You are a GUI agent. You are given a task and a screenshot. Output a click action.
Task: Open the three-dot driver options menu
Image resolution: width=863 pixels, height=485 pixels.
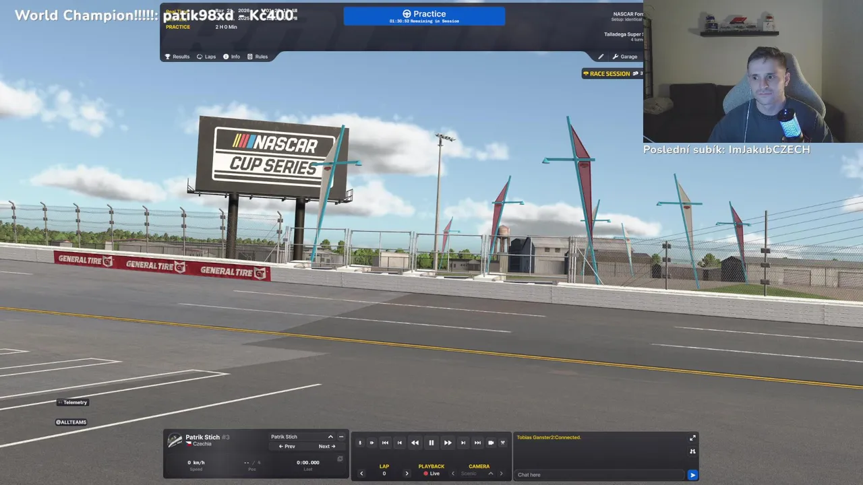341,437
